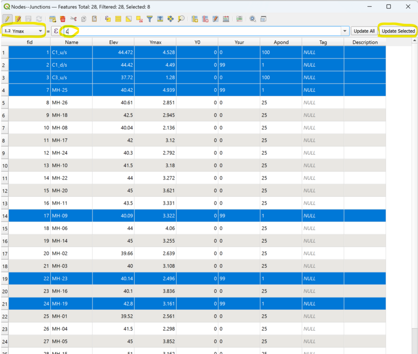
Task: Open the expression builder epsilon button
Action: tap(56, 31)
